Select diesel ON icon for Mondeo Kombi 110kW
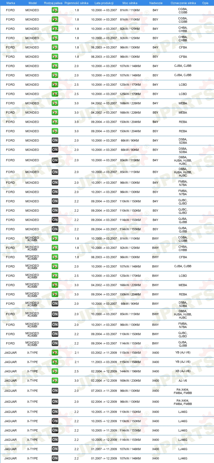Viewport: 214px width, 463px height. pos(55,334)
